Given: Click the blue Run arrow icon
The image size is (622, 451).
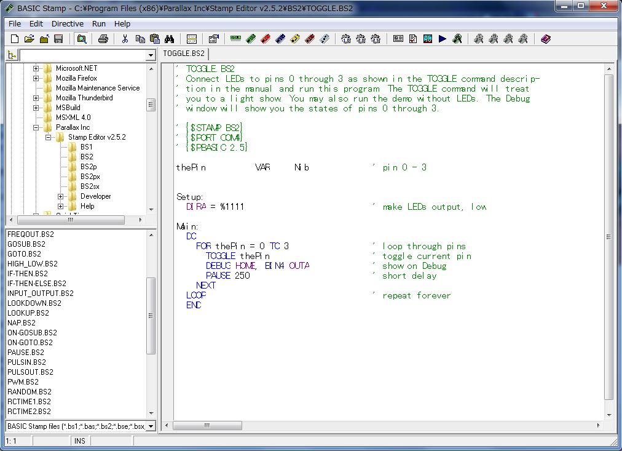Looking at the screenshot, I should point(443,39).
